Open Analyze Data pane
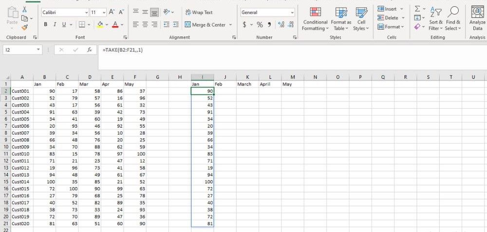Screen dimensions: 487x232 click(x=477, y=19)
